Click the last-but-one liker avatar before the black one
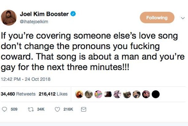Screen dimensions: 188x126 click(x=146, y=94)
